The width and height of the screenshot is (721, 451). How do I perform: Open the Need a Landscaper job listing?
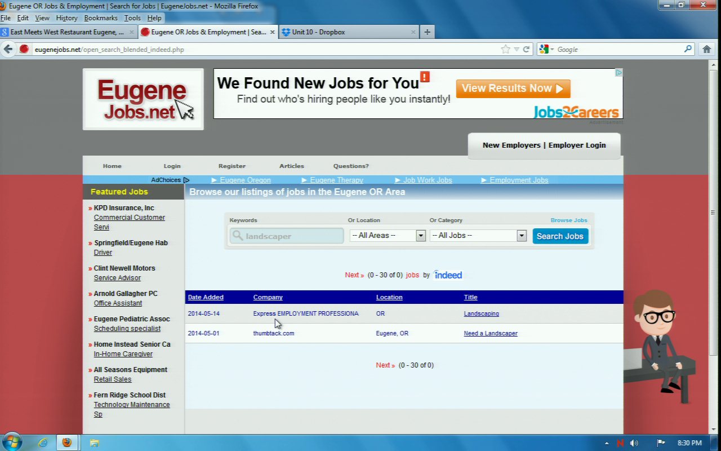(490, 333)
